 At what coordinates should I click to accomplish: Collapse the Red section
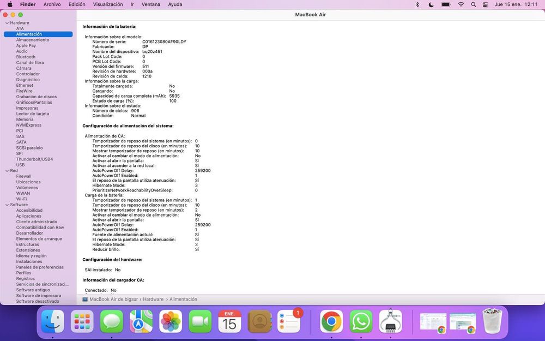coord(7,171)
